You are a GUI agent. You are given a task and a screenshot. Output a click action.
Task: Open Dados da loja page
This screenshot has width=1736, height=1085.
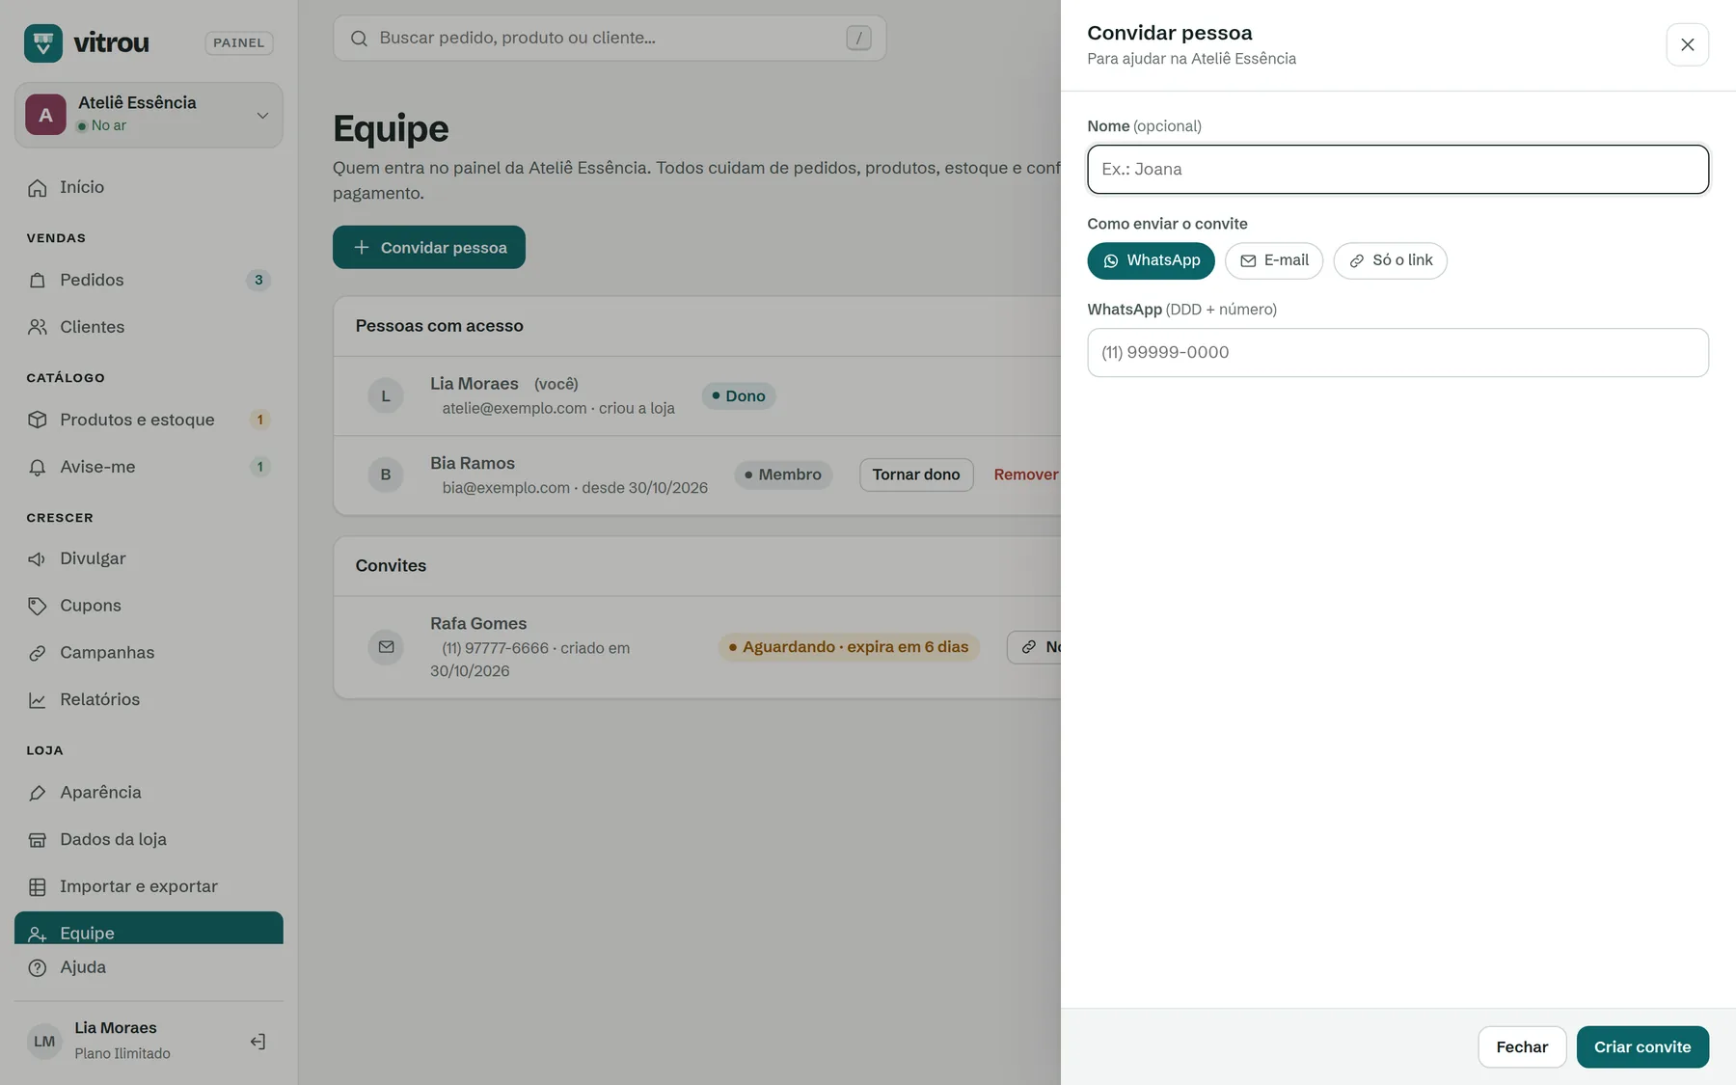click(149, 839)
